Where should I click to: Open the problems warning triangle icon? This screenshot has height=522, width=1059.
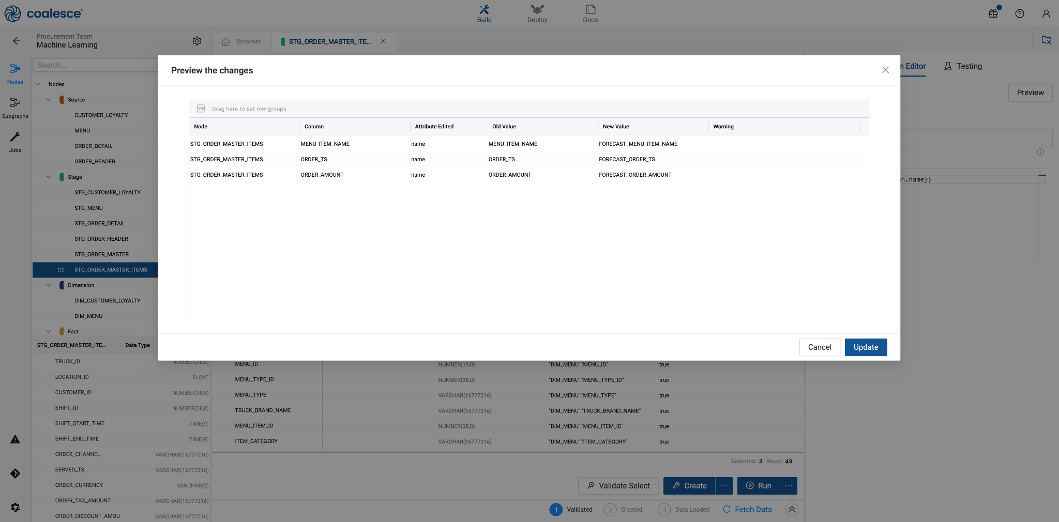[x=15, y=439]
